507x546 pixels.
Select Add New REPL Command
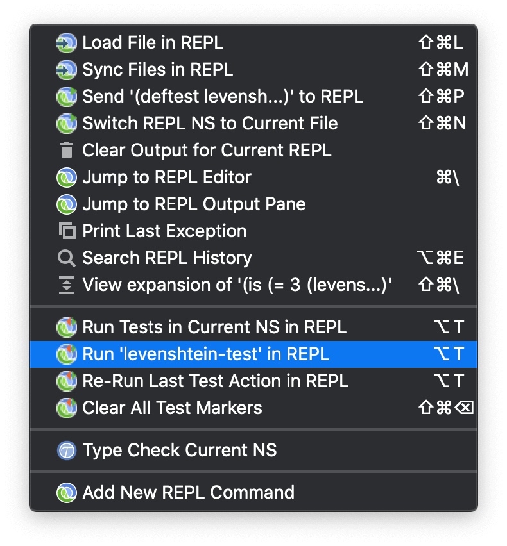click(x=253, y=493)
